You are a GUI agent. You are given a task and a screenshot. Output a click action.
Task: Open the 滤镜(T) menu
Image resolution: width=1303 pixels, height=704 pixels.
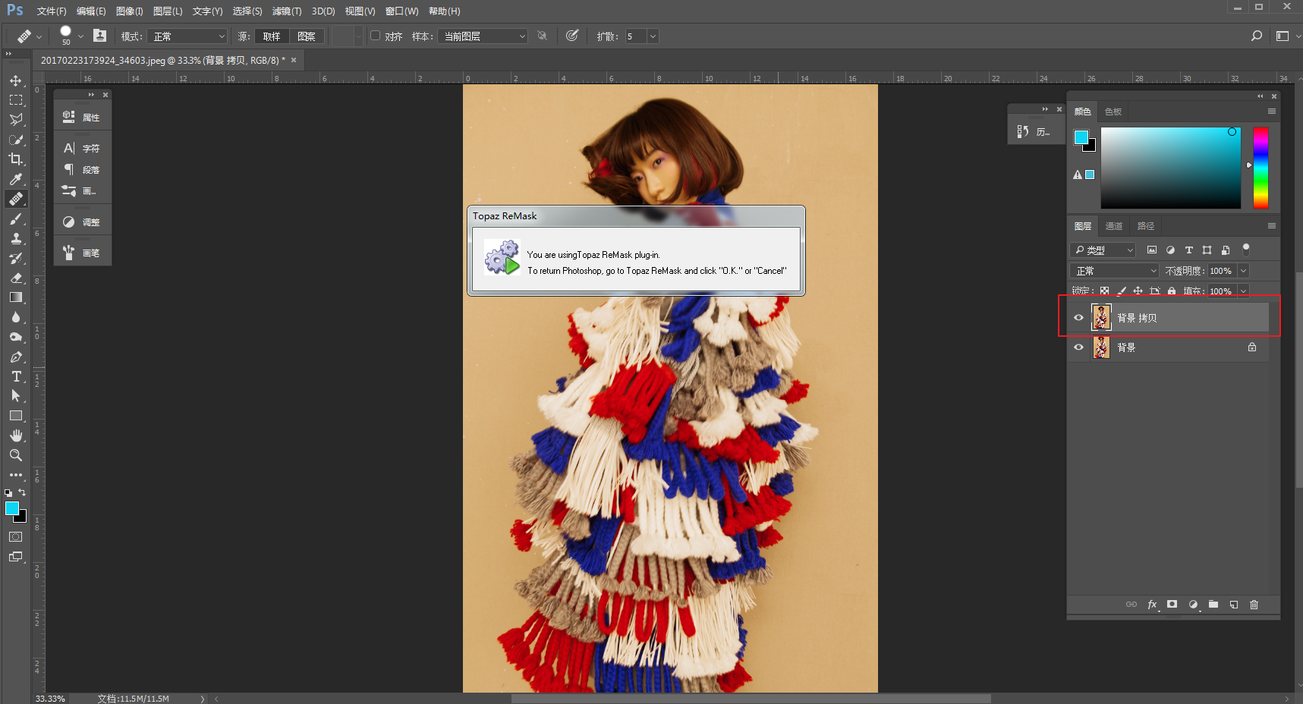(287, 11)
